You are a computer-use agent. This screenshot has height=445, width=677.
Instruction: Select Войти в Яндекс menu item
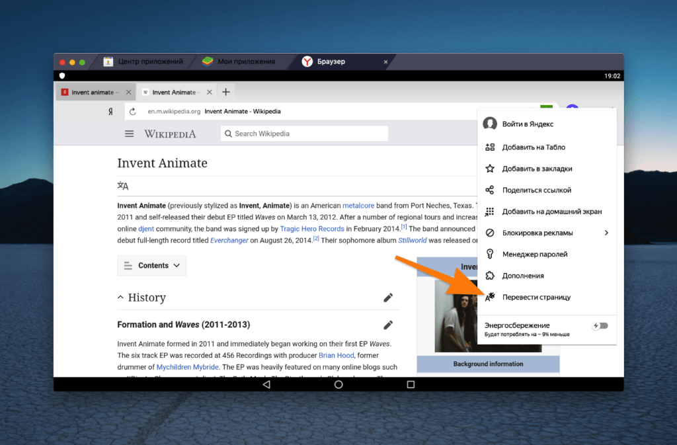click(547, 124)
